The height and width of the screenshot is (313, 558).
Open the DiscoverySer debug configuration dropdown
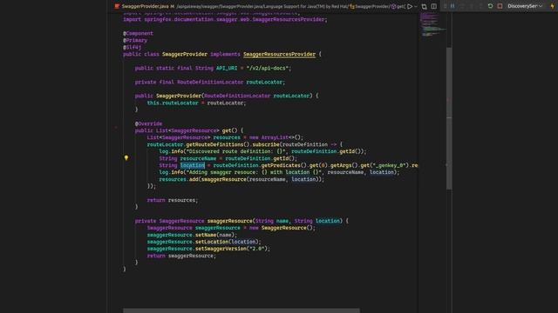525,6
